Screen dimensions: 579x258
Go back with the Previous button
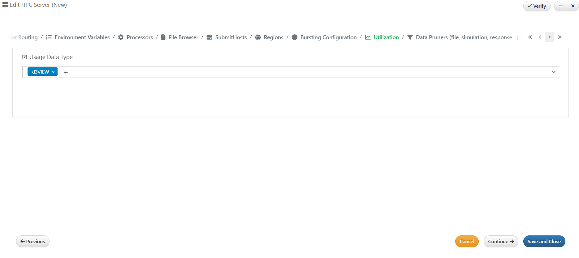[x=33, y=242]
